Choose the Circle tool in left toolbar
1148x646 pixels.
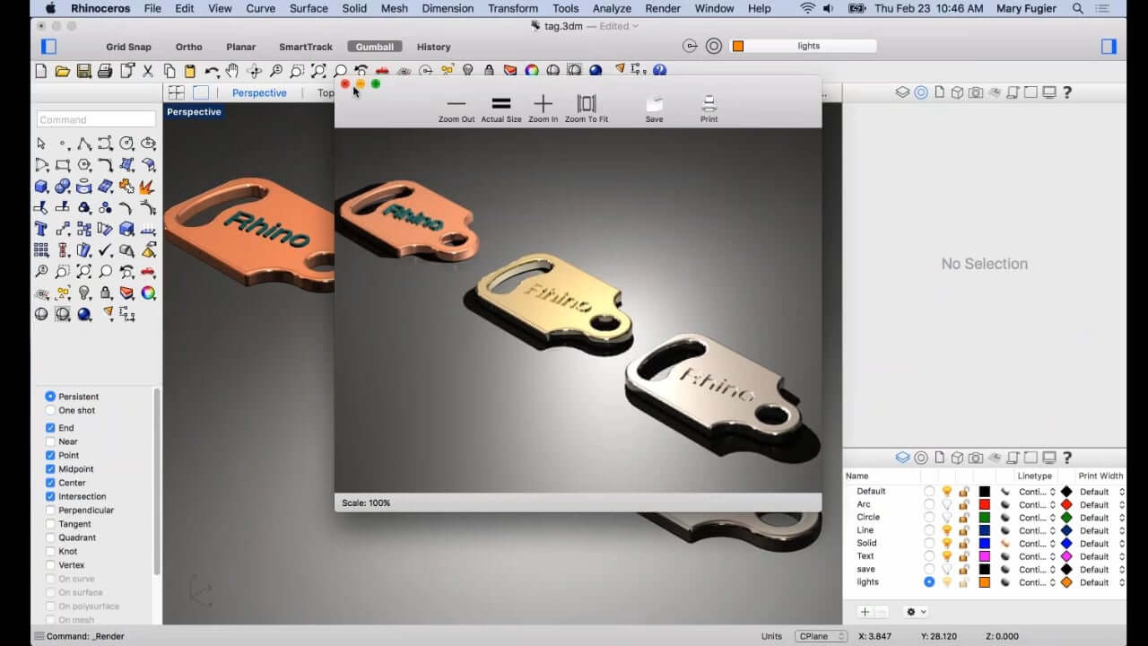[126, 144]
